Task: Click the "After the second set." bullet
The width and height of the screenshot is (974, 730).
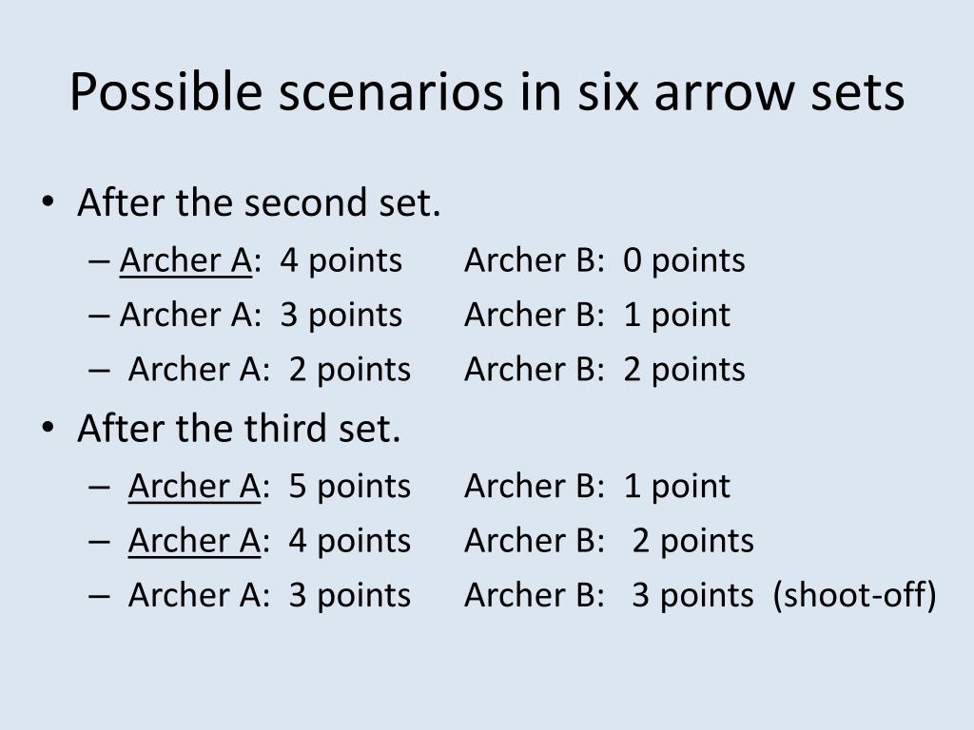Action: pos(259,202)
